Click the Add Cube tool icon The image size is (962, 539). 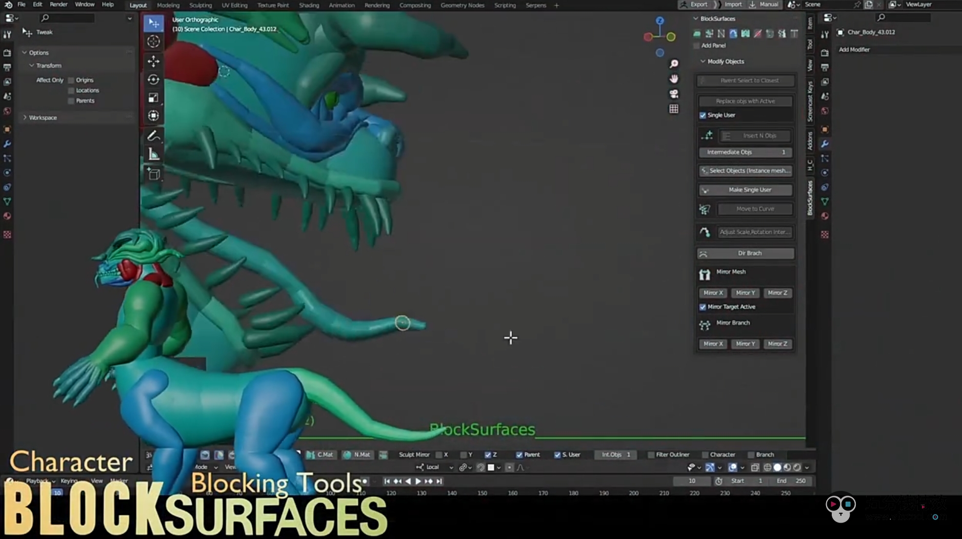153,174
